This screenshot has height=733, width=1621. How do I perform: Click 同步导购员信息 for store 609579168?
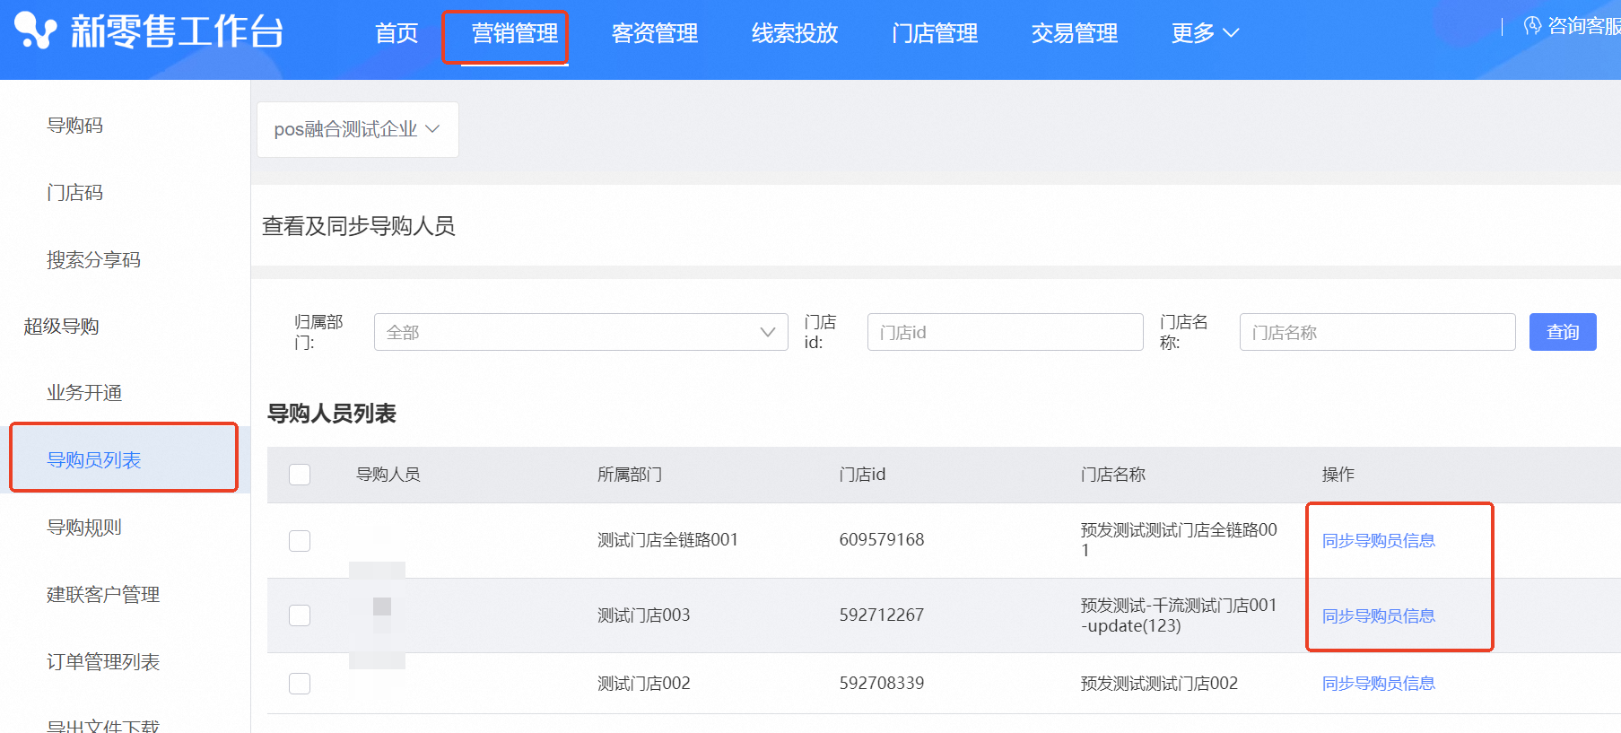coord(1378,541)
